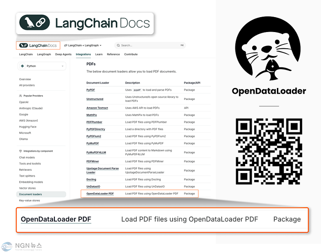Open the PyPDF loader link

click(91, 90)
